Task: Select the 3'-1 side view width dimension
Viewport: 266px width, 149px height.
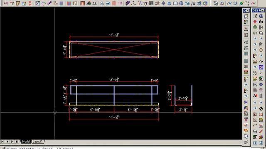Action: 183,110
